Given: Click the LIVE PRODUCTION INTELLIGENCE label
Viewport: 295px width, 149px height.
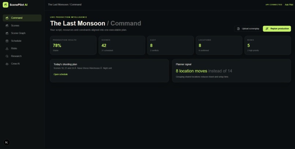Looking at the screenshot, I should pos(68,17).
